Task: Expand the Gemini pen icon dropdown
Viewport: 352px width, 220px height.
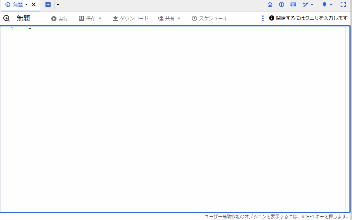Action: [312, 5]
